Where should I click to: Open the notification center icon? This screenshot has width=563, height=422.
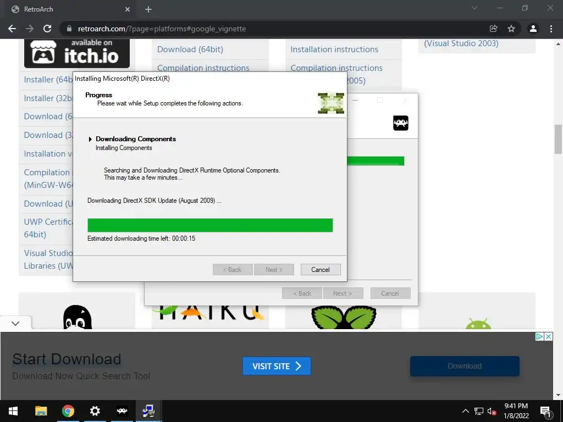[x=545, y=411]
